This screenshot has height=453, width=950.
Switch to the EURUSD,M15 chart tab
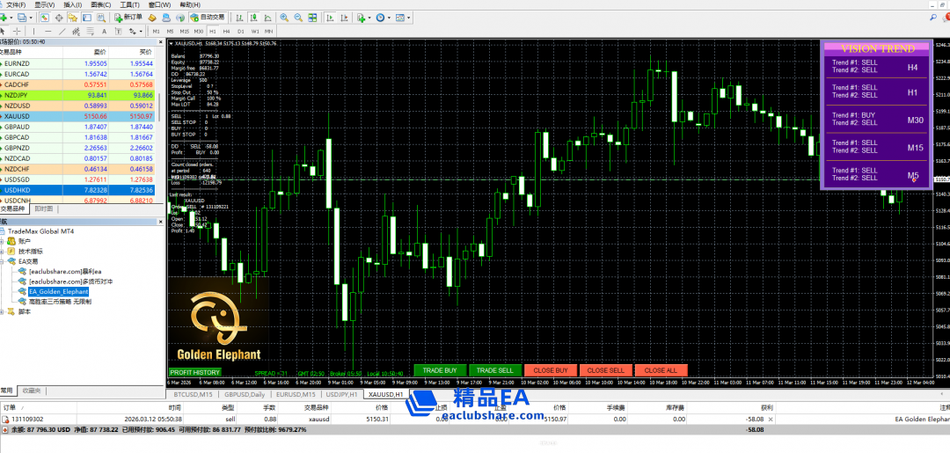[296, 395]
